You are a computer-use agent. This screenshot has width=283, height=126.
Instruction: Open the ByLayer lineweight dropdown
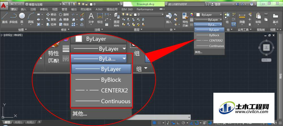click(208, 20)
